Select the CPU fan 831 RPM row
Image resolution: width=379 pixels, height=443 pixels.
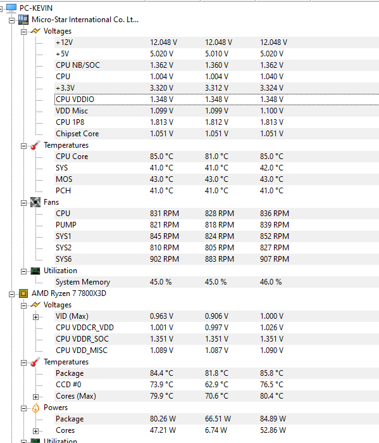tap(216, 214)
